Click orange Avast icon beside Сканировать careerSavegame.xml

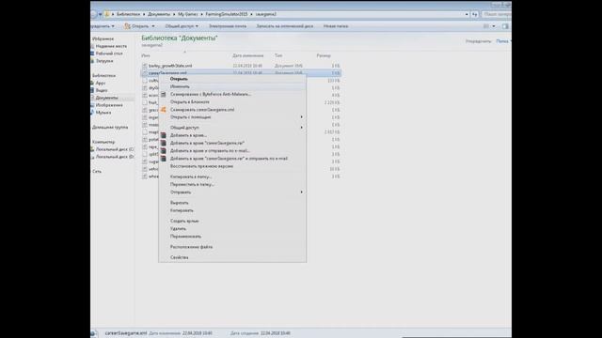pos(163,110)
